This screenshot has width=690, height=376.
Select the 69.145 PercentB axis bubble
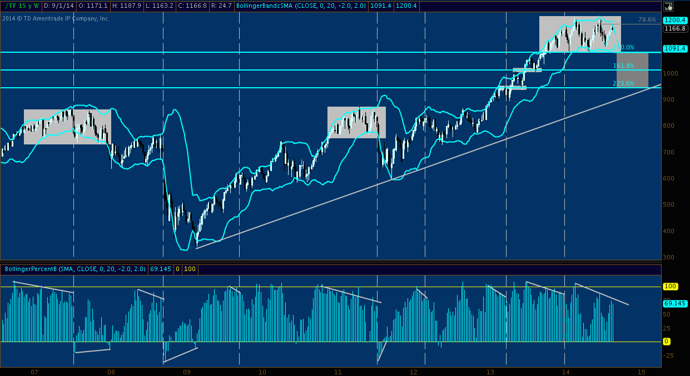pos(676,304)
